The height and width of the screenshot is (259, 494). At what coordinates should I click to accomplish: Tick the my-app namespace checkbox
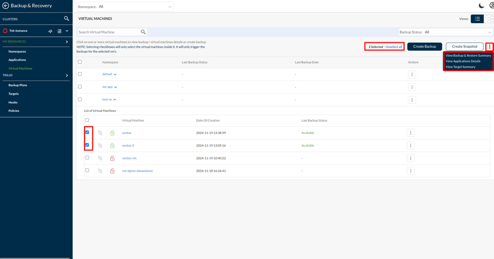click(x=80, y=87)
